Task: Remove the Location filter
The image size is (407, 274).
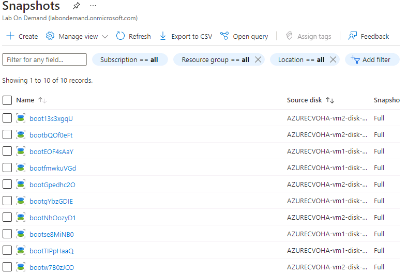Action: click(x=333, y=59)
